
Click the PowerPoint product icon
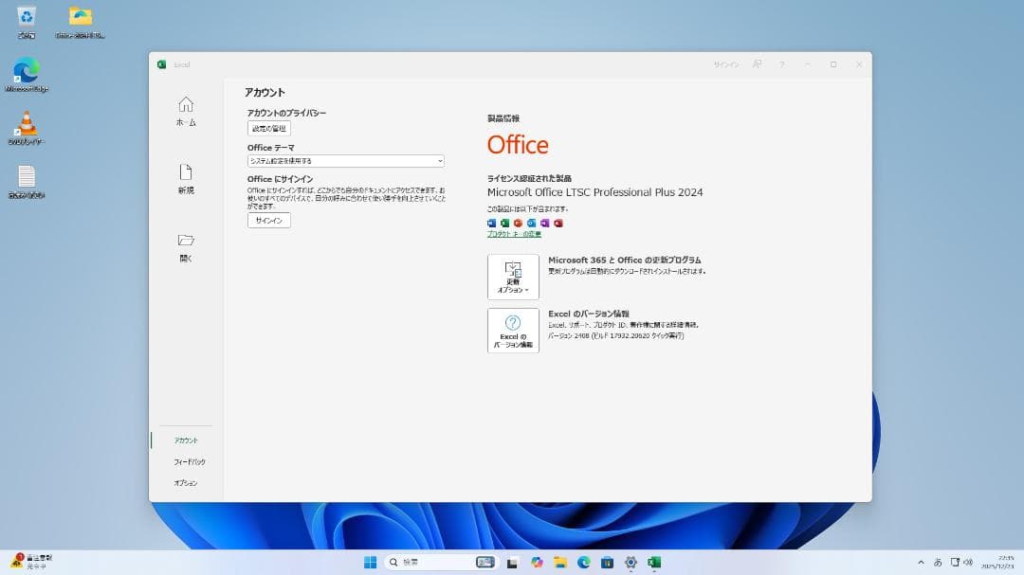click(517, 223)
